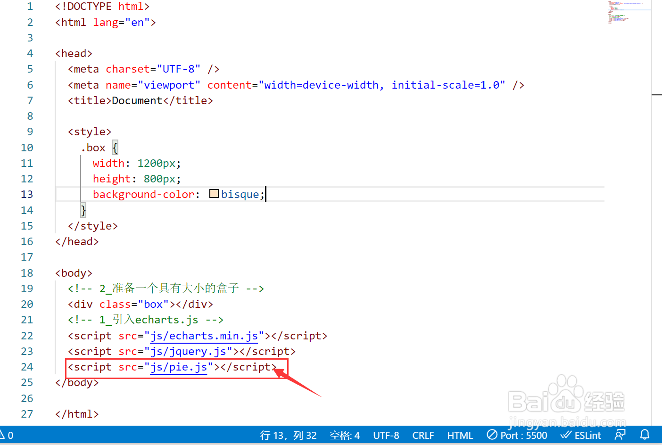Click the cursor position 行 13, 列 32
Image resolution: width=662 pixels, height=445 pixels.
[289, 435]
